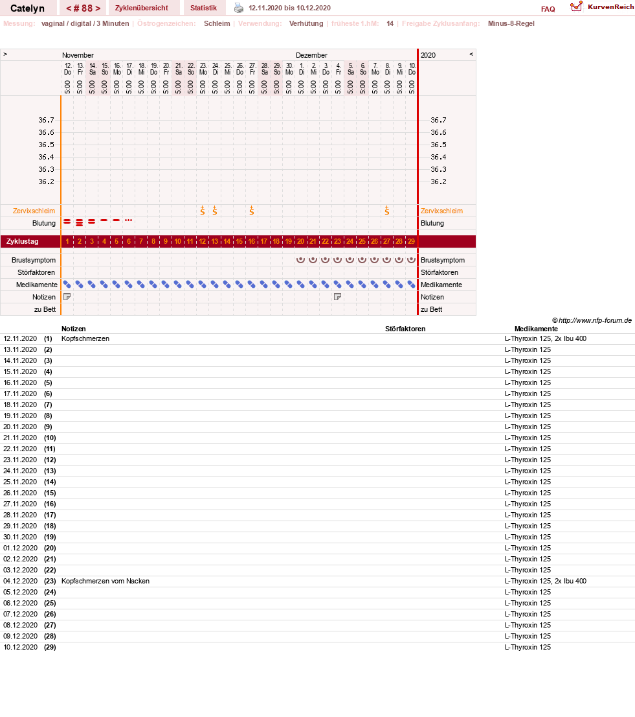
Task: Open the note icon on cycle day 1
Action: point(67,297)
